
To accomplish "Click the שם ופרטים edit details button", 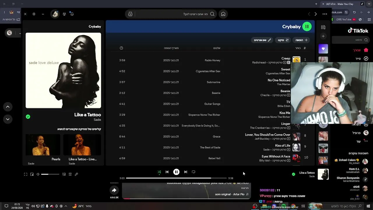I will pyautogui.click(x=263, y=40).
